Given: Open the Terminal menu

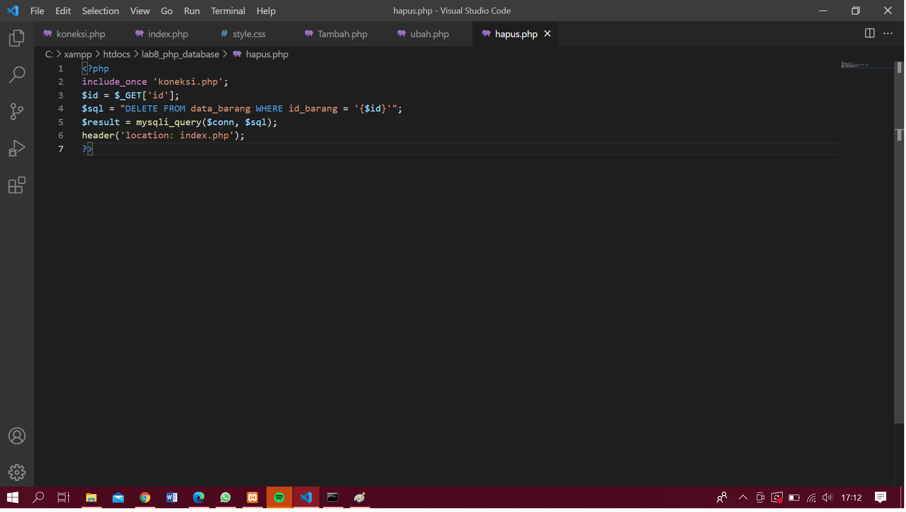Looking at the screenshot, I should 228,10.
